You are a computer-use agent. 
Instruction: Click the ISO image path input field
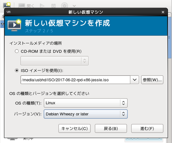[75, 80]
